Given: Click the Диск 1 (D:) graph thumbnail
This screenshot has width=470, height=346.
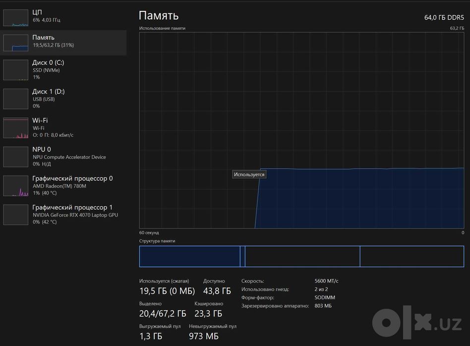Looking at the screenshot, I should point(15,99).
